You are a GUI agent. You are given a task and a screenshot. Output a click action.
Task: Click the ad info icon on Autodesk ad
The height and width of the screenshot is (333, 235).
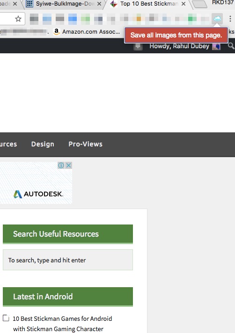point(61,165)
